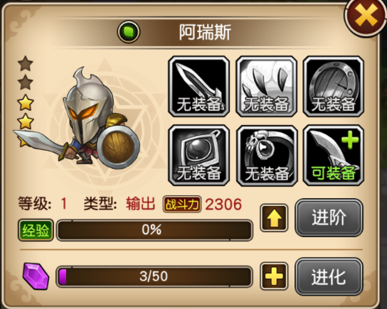Equip the curved dagger marked 可装备
The height and width of the screenshot is (309, 387).
[334, 156]
